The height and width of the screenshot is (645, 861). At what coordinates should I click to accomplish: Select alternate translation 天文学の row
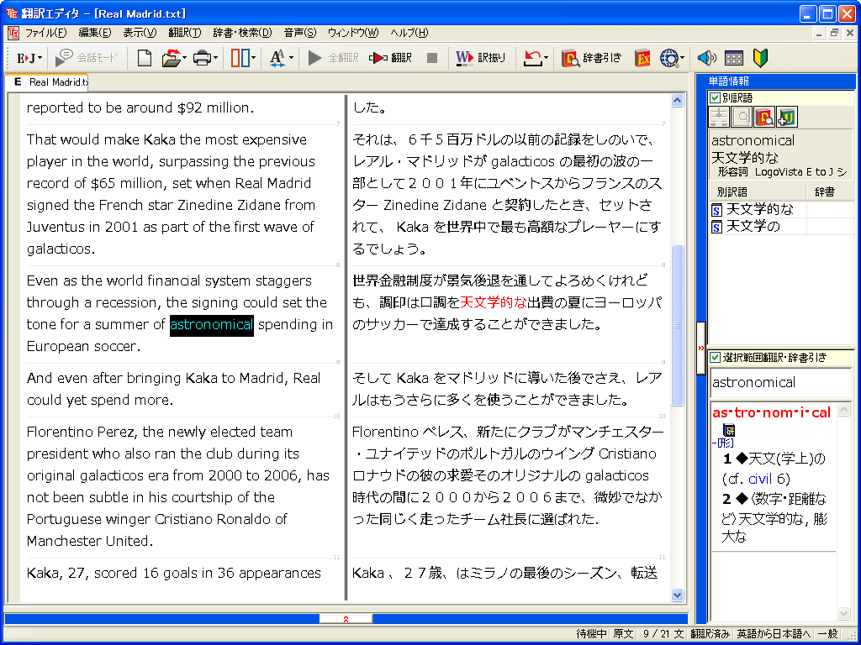click(x=782, y=227)
